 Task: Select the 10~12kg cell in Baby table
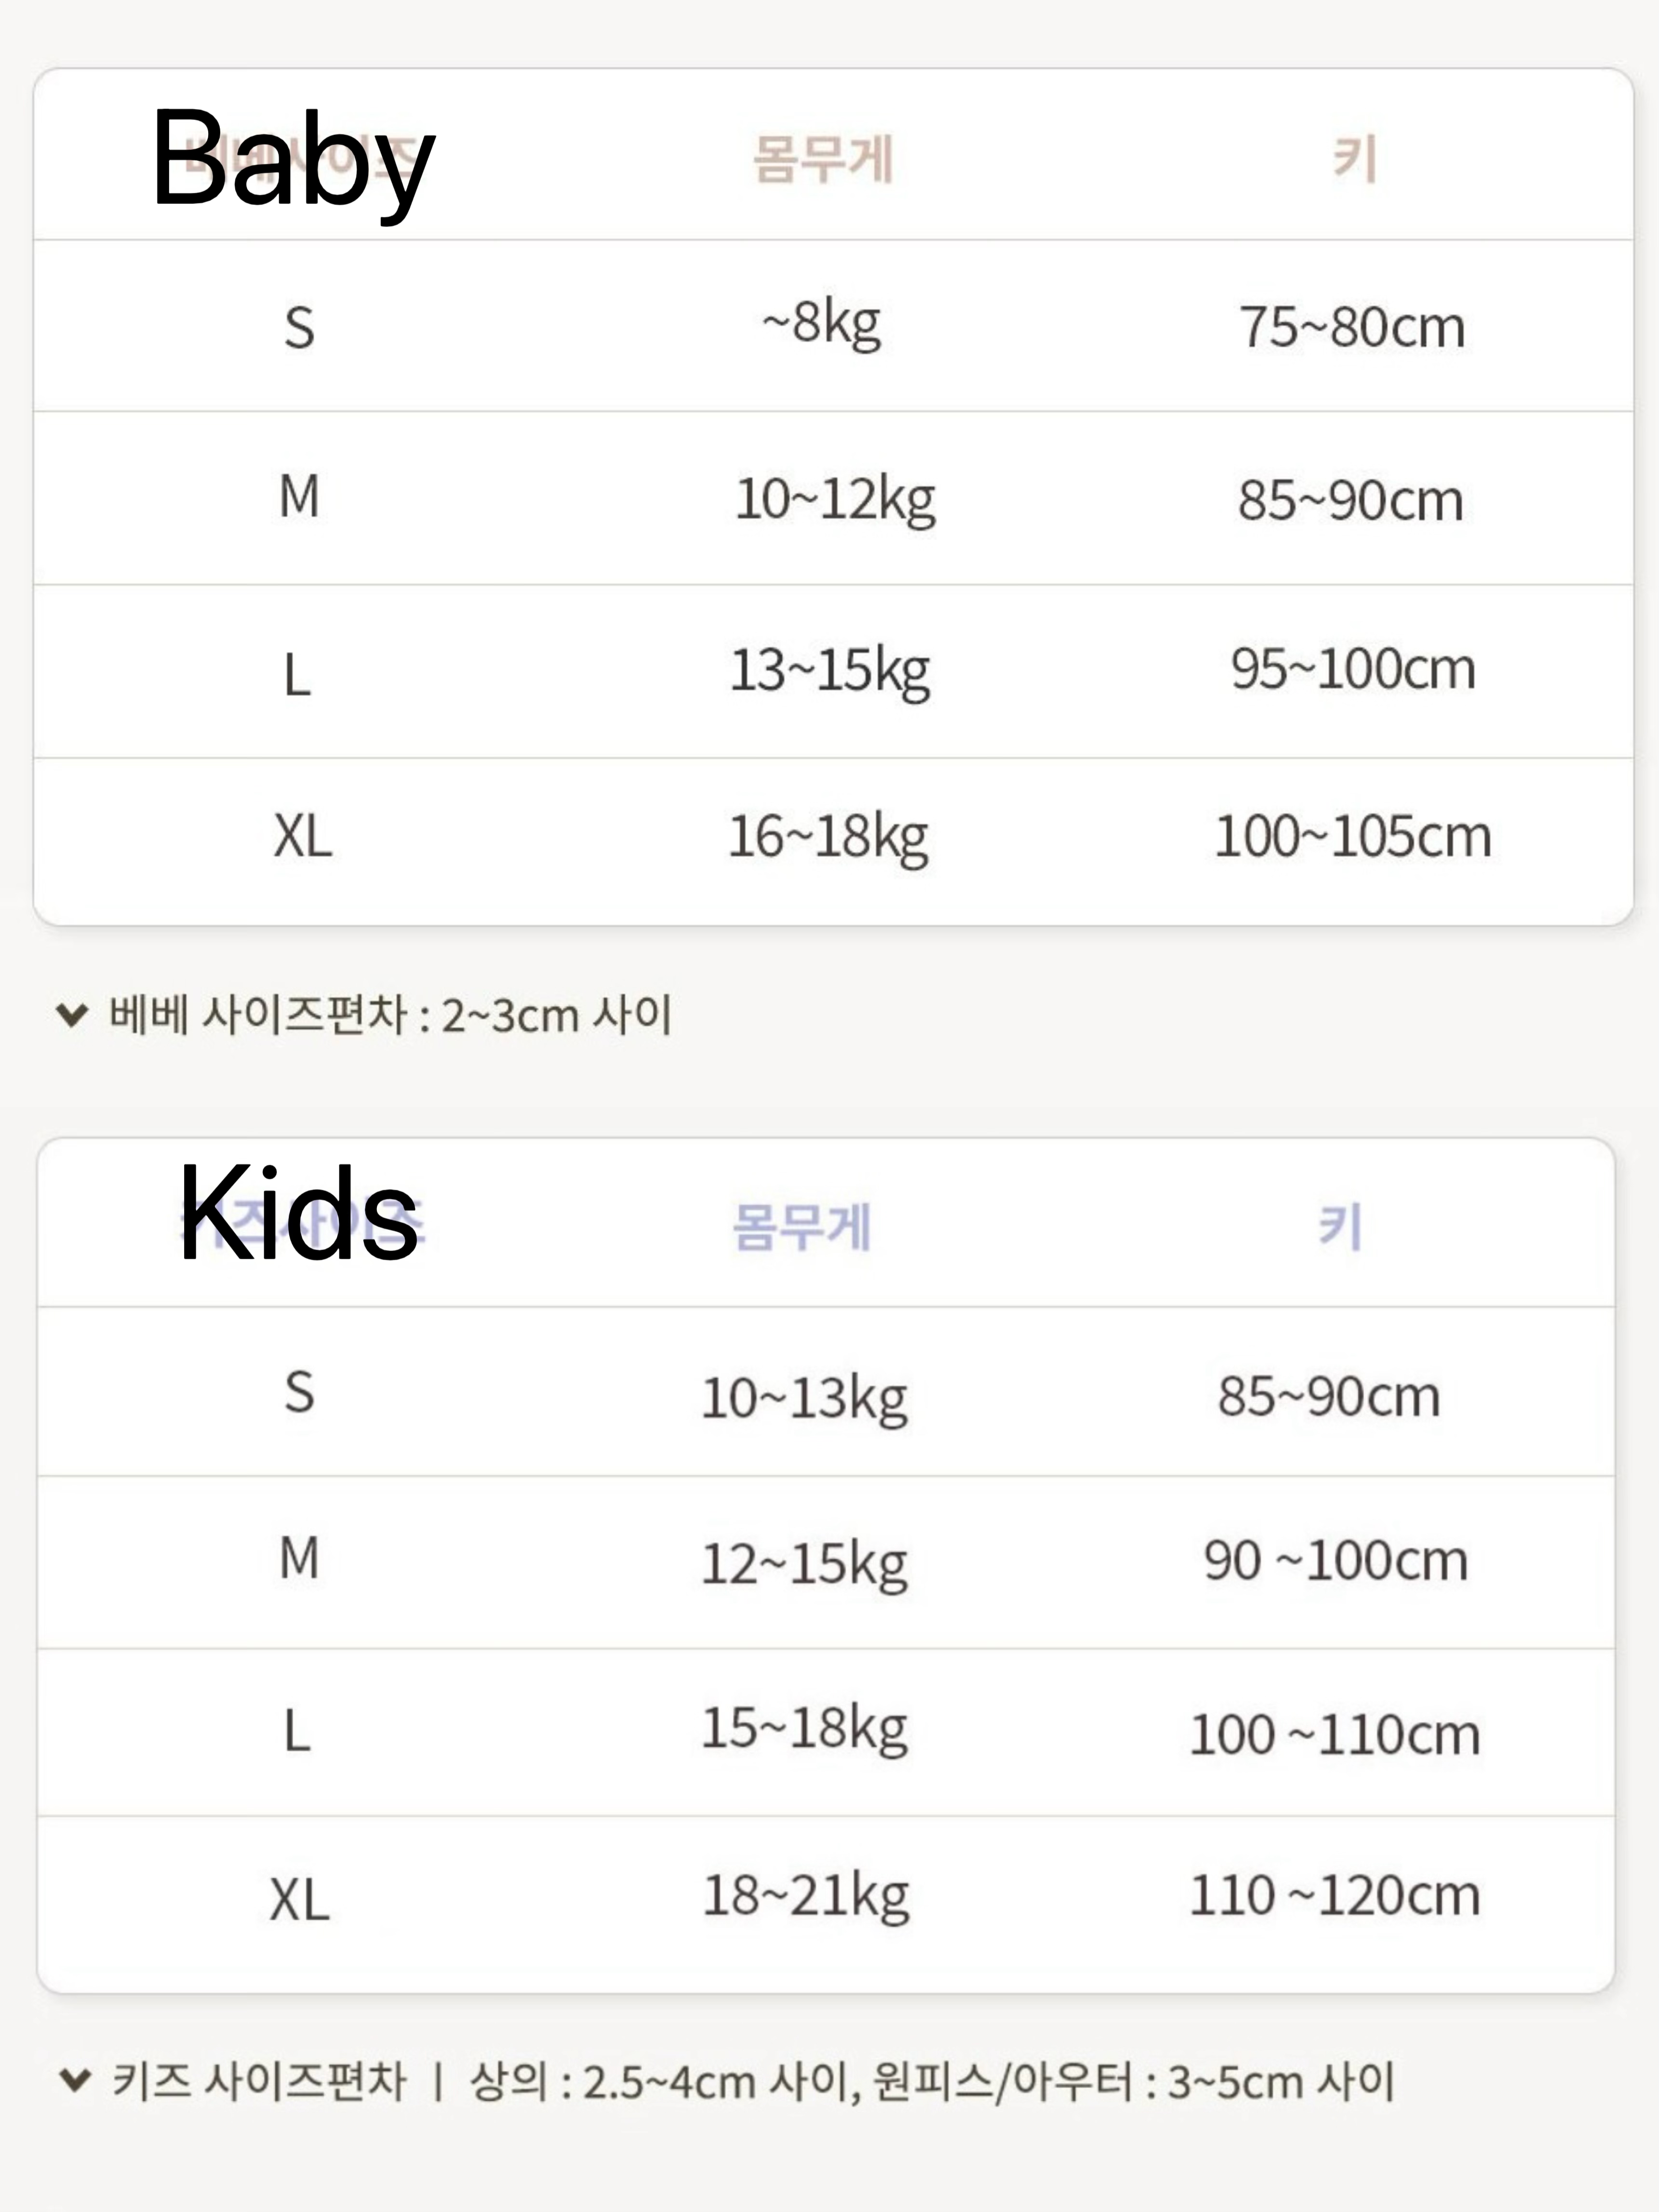[835, 499]
